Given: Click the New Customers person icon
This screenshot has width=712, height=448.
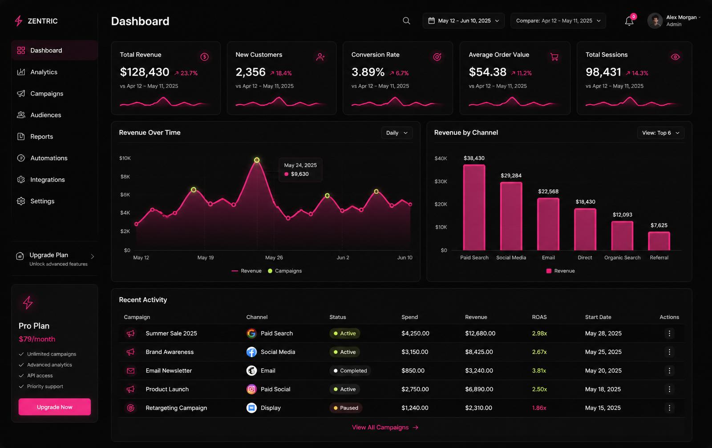Looking at the screenshot, I should (320, 57).
